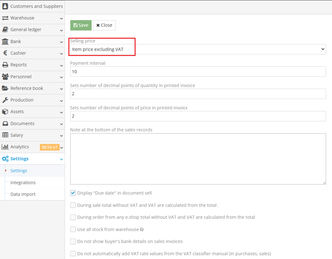Click the Cashier euro icon

(x=5, y=53)
